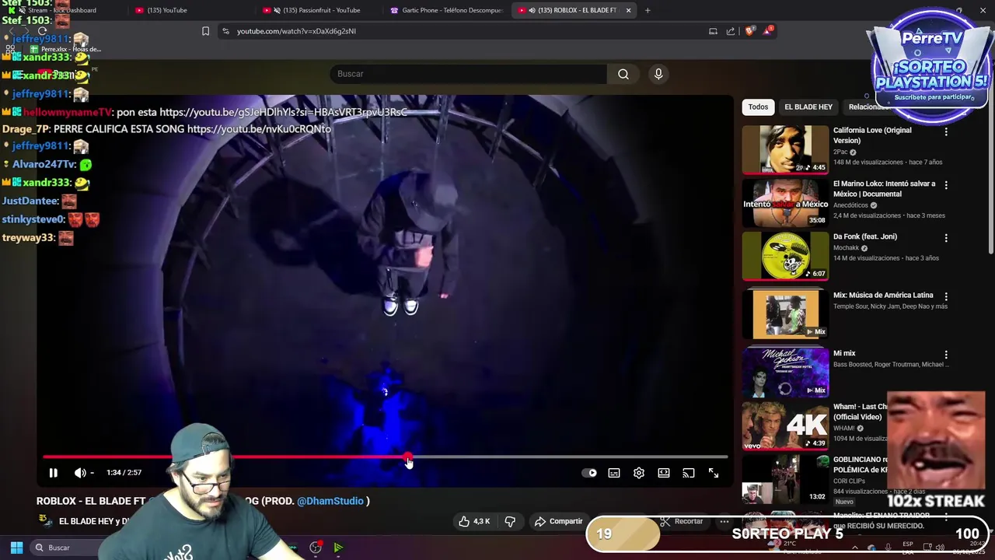Open the Wham! Last Christmas thumbnail
Viewport: 995px width, 560px height.
point(785,425)
